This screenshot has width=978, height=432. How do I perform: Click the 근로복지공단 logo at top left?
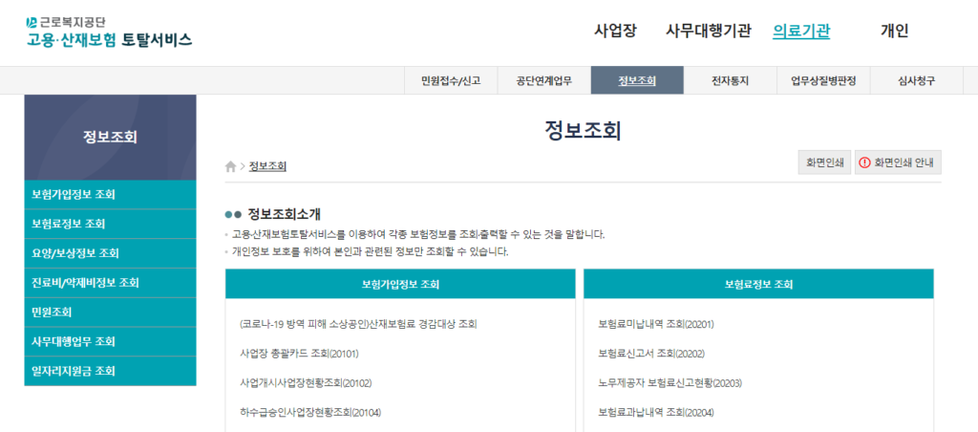click(x=108, y=32)
